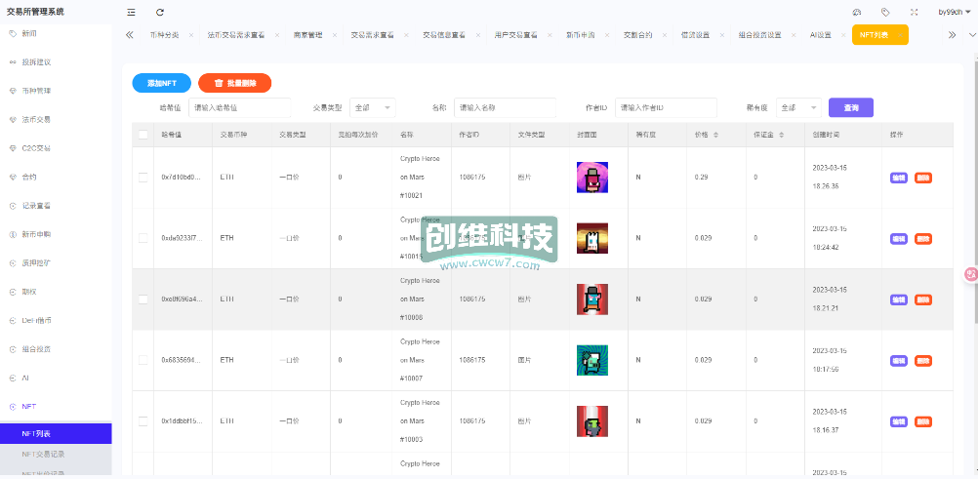Switch to the 商家管理 tab
The height and width of the screenshot is (479, 978).
pyautogui.click(x=308, y=35)
